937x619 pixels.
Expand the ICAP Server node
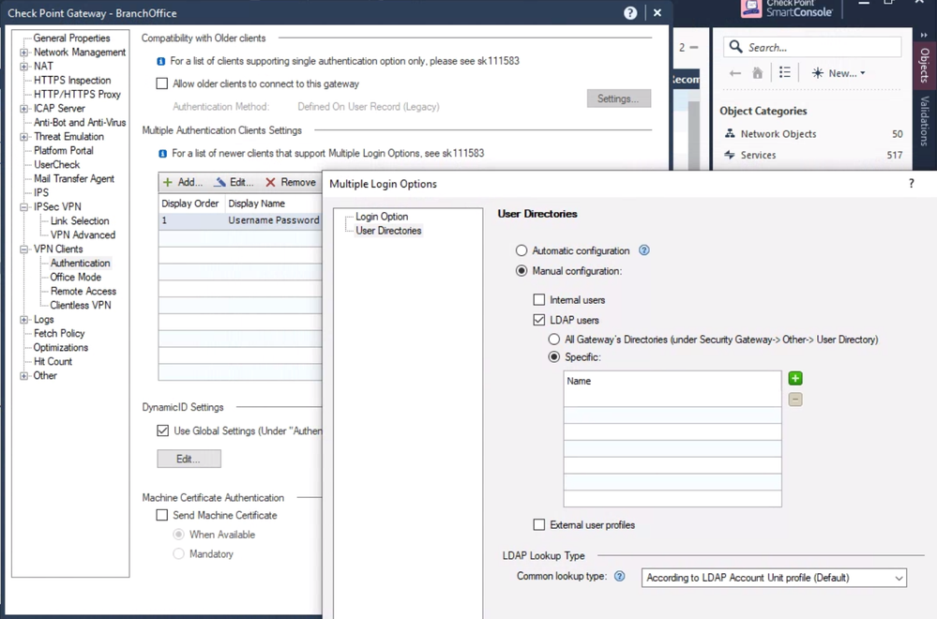point(23,109)
